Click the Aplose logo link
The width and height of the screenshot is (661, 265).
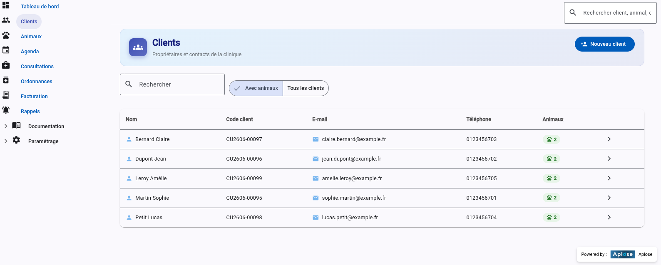click(x=623, y=254)
